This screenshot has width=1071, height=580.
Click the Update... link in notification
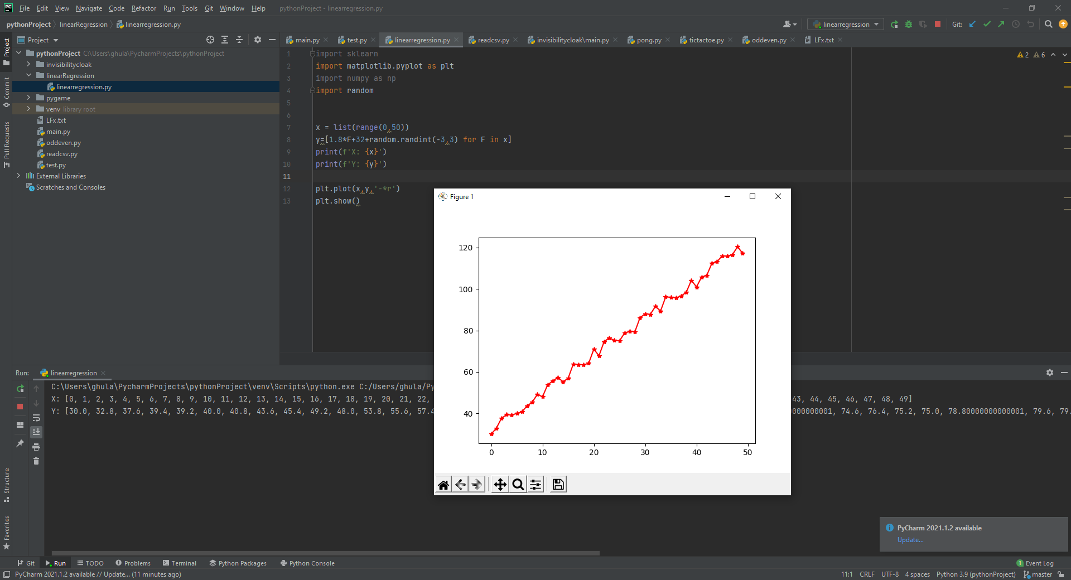tap(910, 540)
